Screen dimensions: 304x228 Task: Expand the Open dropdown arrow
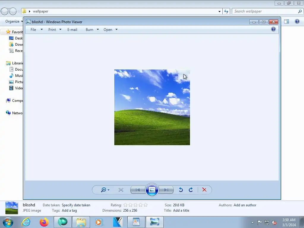click(x=116, y=29)
